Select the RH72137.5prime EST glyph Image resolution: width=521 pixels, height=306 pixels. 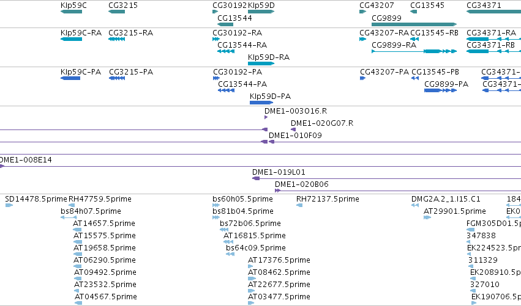[299, 205]
